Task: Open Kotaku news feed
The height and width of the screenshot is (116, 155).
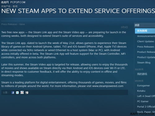Action: (x=141, y=91)
